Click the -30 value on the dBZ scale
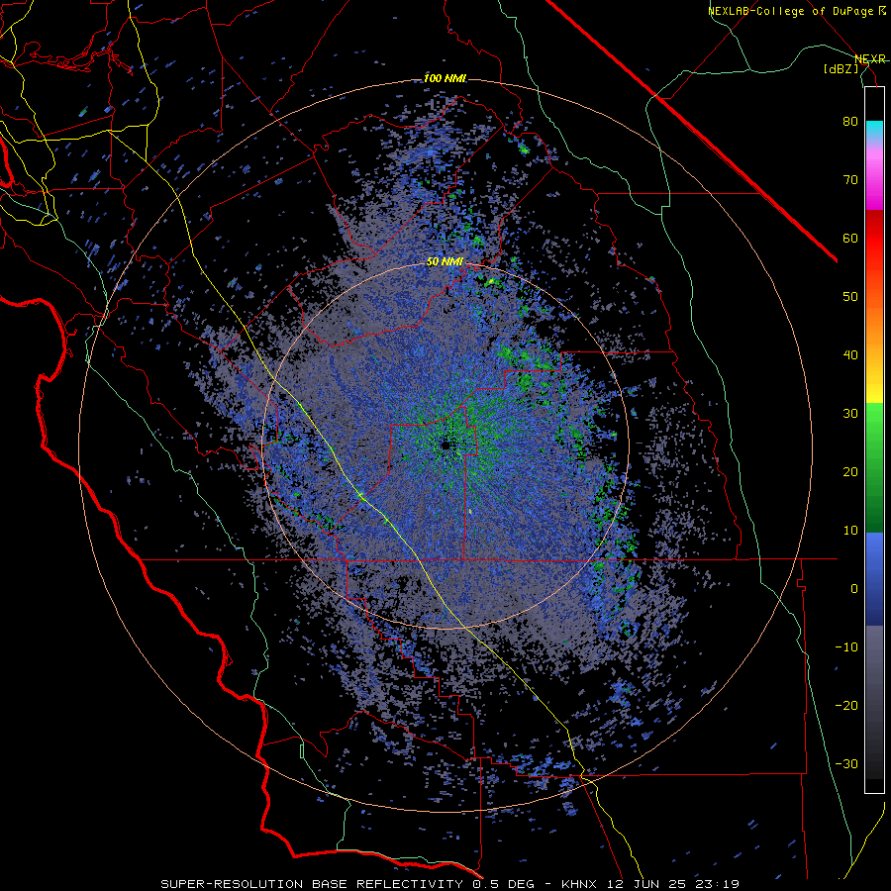The width and height of the screenshot is (891, 891). [846, 763]
